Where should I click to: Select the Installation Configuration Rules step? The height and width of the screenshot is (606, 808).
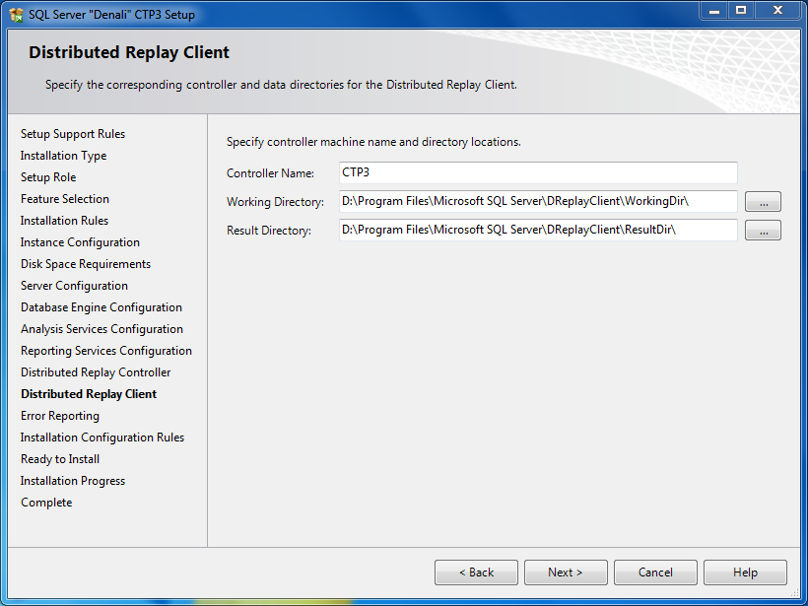[102, 438]
